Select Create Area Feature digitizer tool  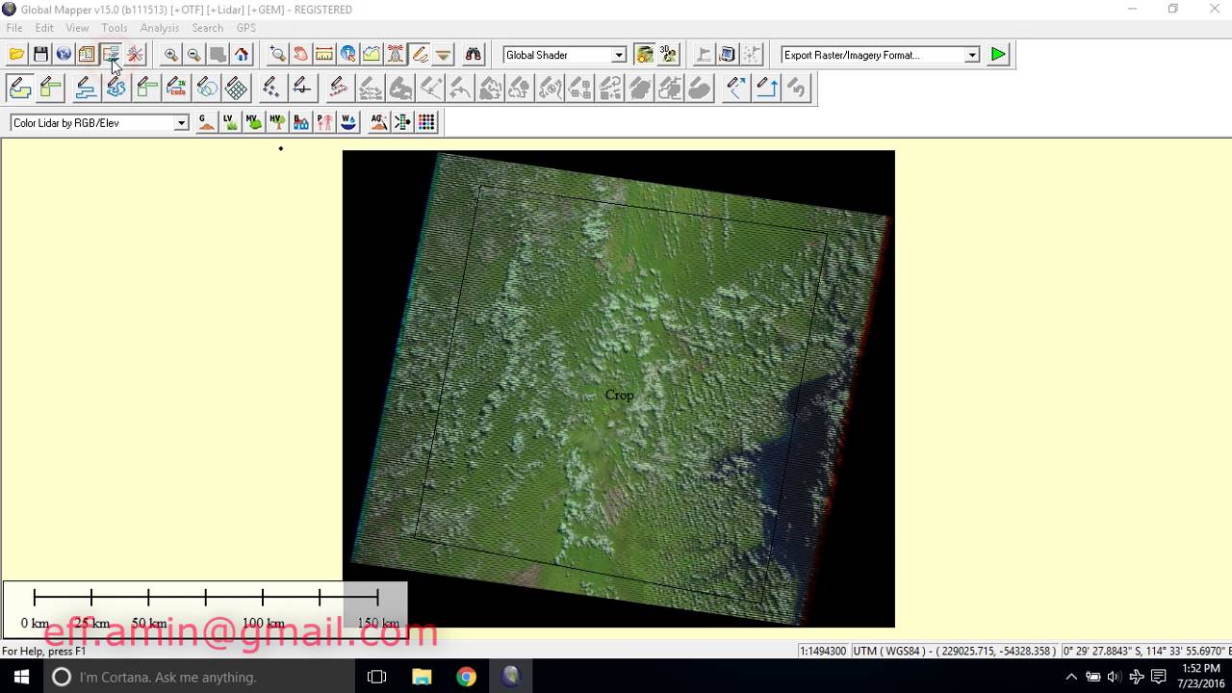point(20,89)
